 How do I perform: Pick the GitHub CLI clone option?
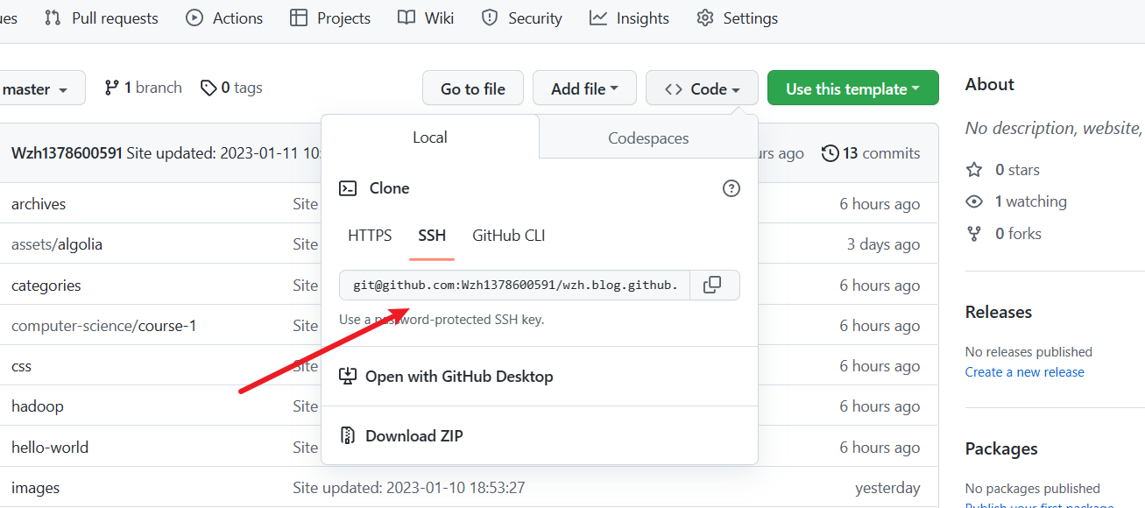click(509, 236)
